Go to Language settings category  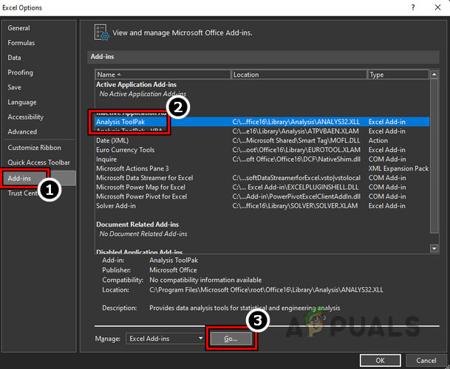click(22, 103)
